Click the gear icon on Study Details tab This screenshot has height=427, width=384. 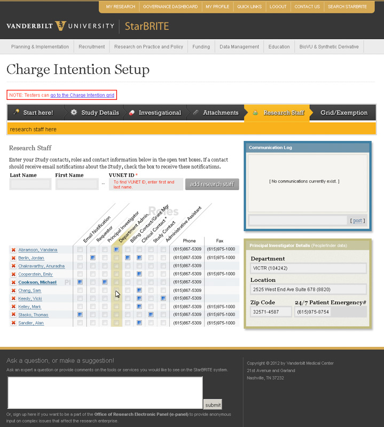point(74,112)
